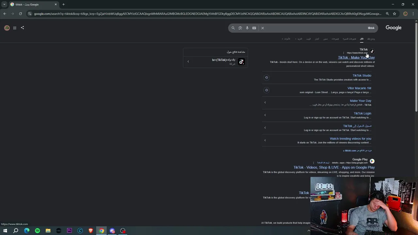Open Discord from the taskbar
This screenshot has width=418, height=235.
tap(112, 231)
